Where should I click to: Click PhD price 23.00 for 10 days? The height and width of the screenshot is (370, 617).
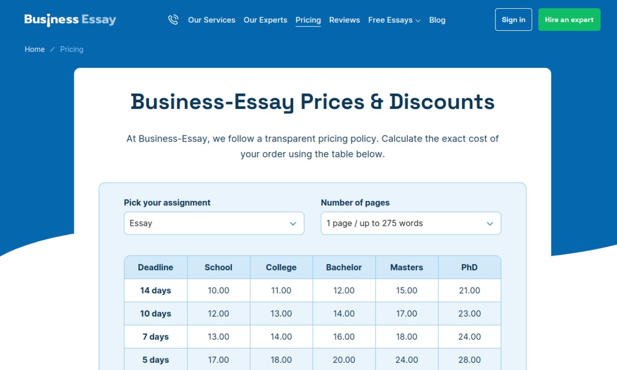tap(469, 314)
